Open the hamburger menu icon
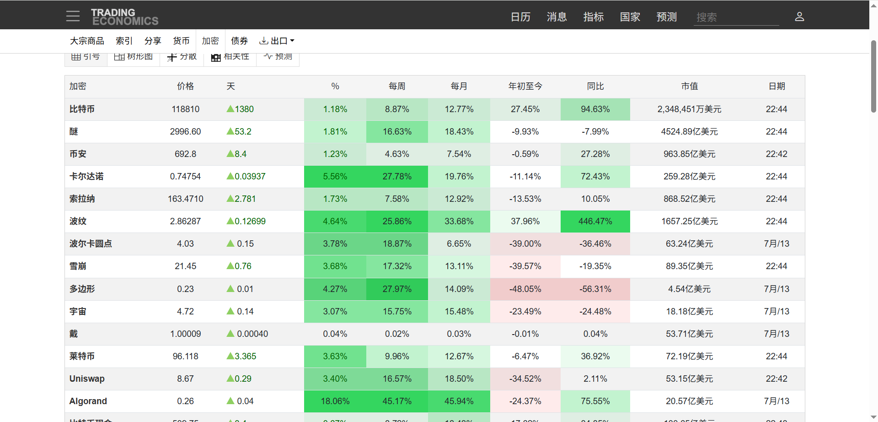878x422 pixels. point(73,16)
